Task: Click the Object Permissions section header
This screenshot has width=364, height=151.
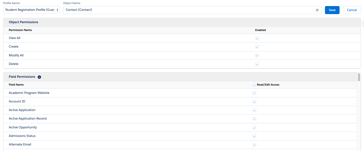Action: click(23, 22)
